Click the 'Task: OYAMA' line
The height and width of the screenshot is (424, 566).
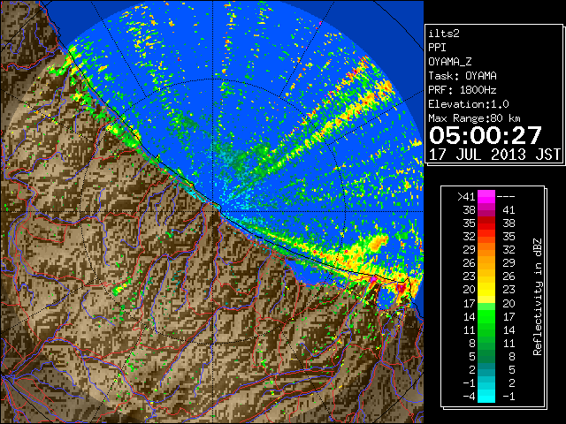pyautogui.click(x=463, y=76)
